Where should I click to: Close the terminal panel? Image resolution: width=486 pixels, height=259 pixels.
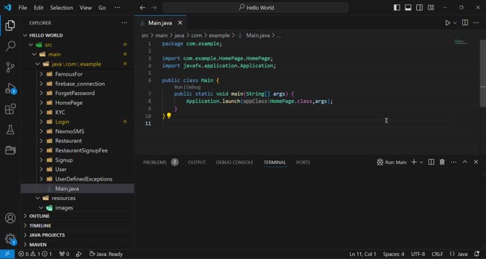(476, 162)
